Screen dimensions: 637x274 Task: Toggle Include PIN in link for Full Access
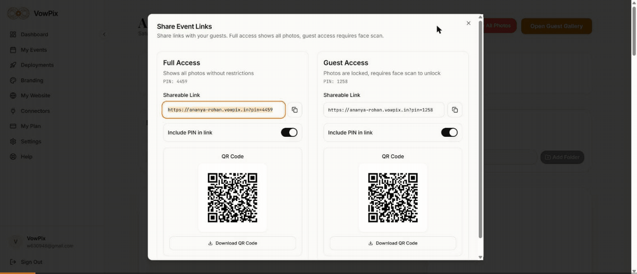tap(289, 132)
